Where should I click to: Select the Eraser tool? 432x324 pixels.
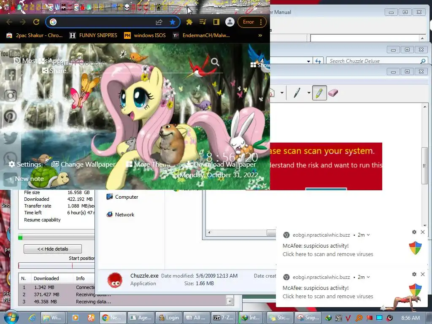coord(333,93)
